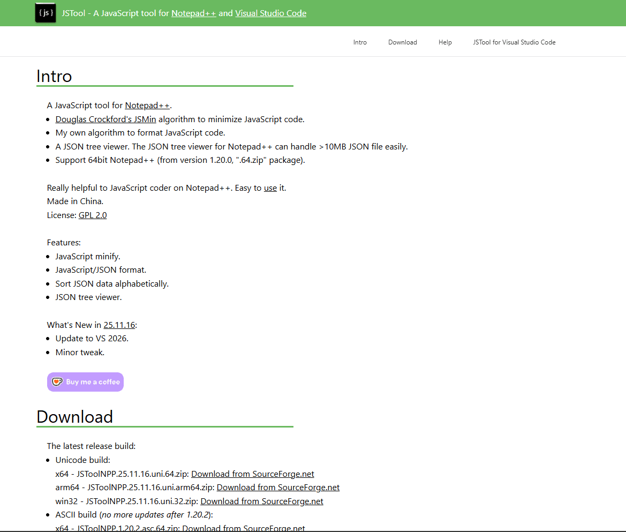626x532 pixels.
Task: Open the Visual Studio Code link in the header
Action: (x=270, y=13)
